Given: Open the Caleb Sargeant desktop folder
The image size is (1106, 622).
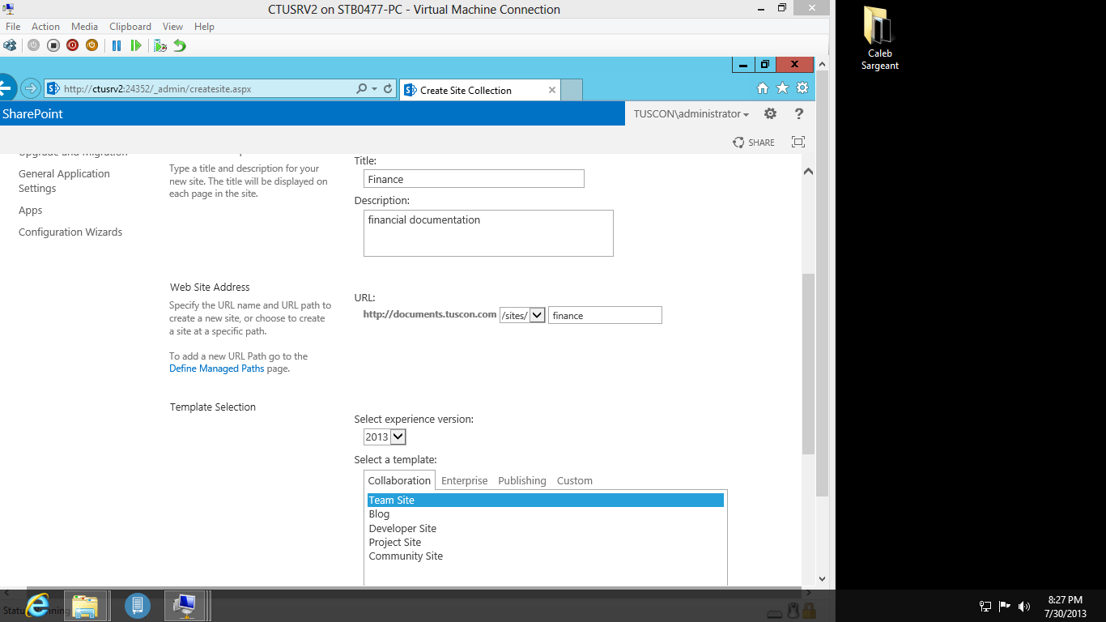Looking at the screenshot, I should [x=879, y=38].
